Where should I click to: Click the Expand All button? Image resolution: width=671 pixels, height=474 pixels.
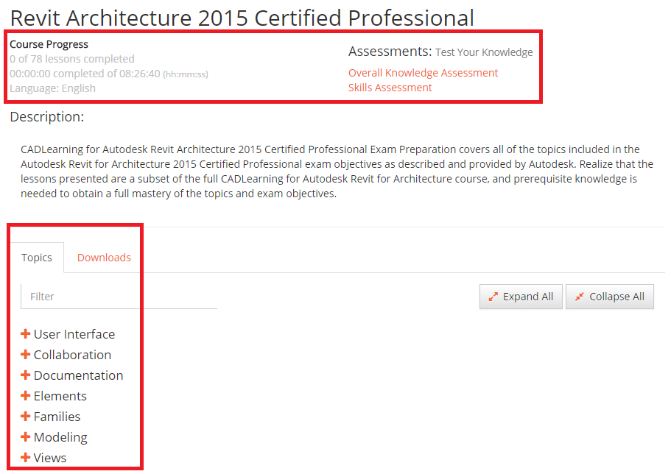[521, 297]
